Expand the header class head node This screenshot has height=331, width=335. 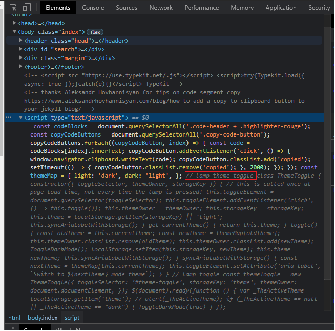pos(20,40)
